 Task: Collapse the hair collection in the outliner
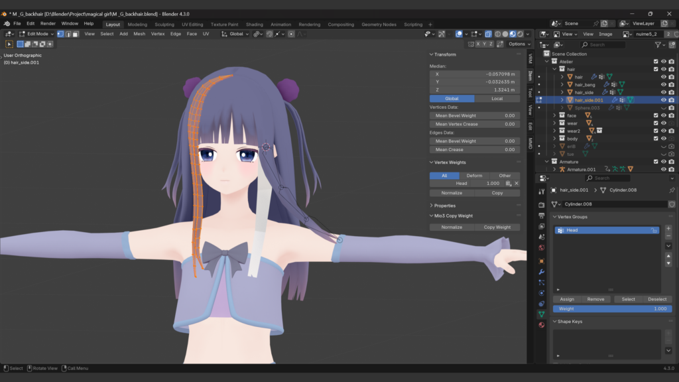(554, 69)
